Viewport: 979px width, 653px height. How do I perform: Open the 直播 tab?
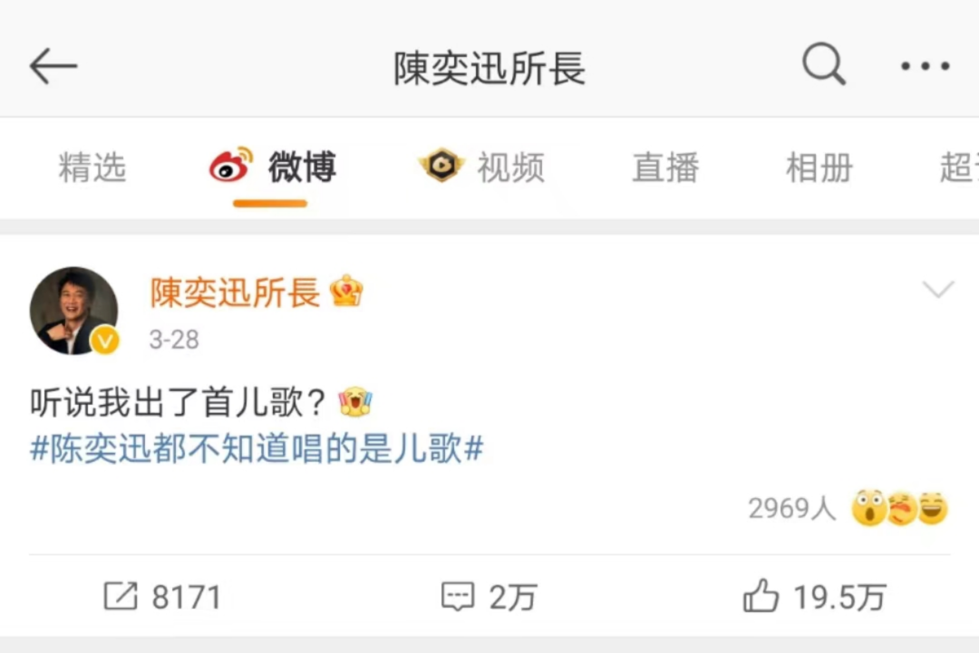click(665, 168)
